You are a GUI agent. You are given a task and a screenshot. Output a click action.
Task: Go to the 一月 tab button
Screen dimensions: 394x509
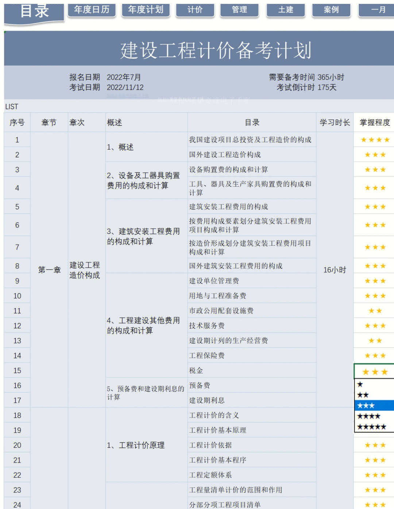coord(376,10)
